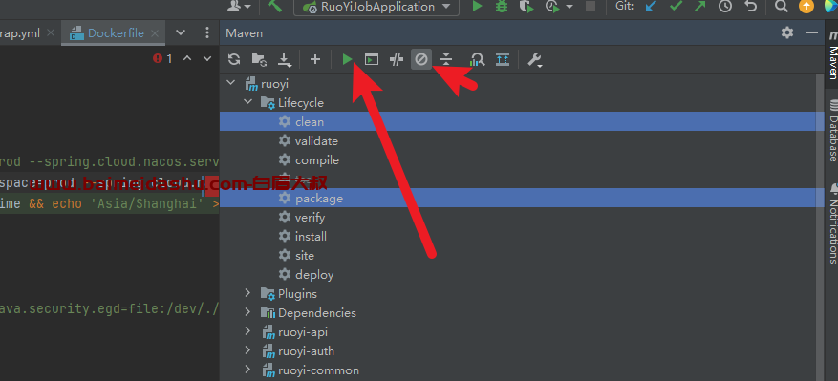This screenshot has width=838, height=381.
Task: Open the Notifications sidebar tab
Action: click(832, 222)
